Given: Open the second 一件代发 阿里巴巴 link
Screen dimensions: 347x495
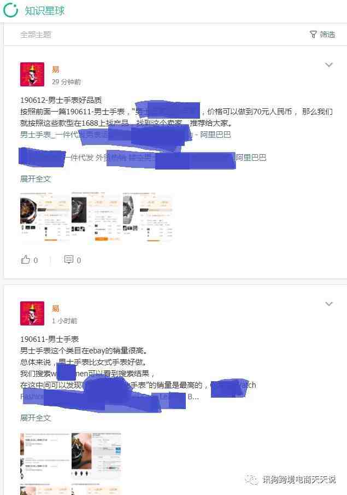Looking at the screenshot, I should [143, 158].
